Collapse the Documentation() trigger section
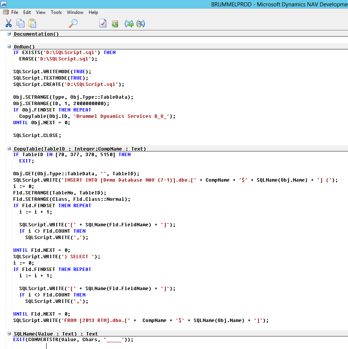The height and width of the screenshot is (349, 348). coord(9,34)
